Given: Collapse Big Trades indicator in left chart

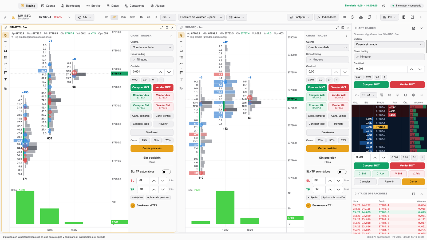Looking at the screenshot, I should tap(12, 37).
